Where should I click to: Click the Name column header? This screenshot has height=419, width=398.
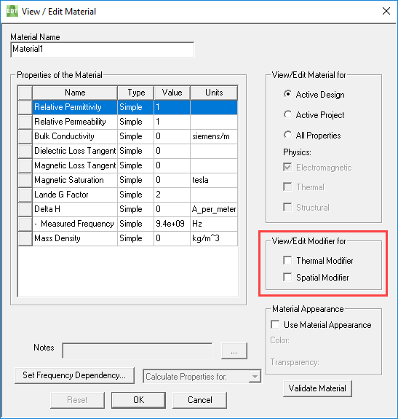75,93
